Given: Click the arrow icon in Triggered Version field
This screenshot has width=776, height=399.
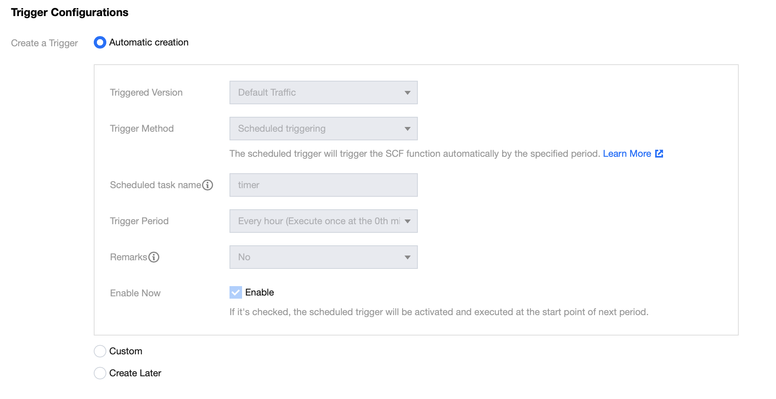Looking at the screenshot, I should tap(408, 93).
